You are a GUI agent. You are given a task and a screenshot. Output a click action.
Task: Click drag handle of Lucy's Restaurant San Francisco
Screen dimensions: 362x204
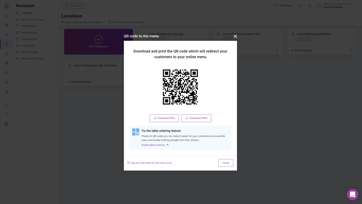point(69,66)
